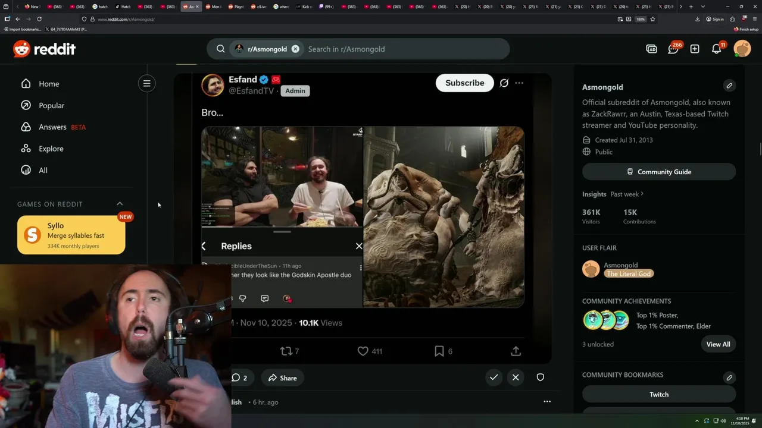Create a new post with plus icon

pyautogui.click(x=695, y=49)
